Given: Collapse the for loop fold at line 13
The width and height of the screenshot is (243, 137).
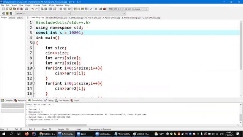Looking at the screenshot, I should [x=34, y=83].
